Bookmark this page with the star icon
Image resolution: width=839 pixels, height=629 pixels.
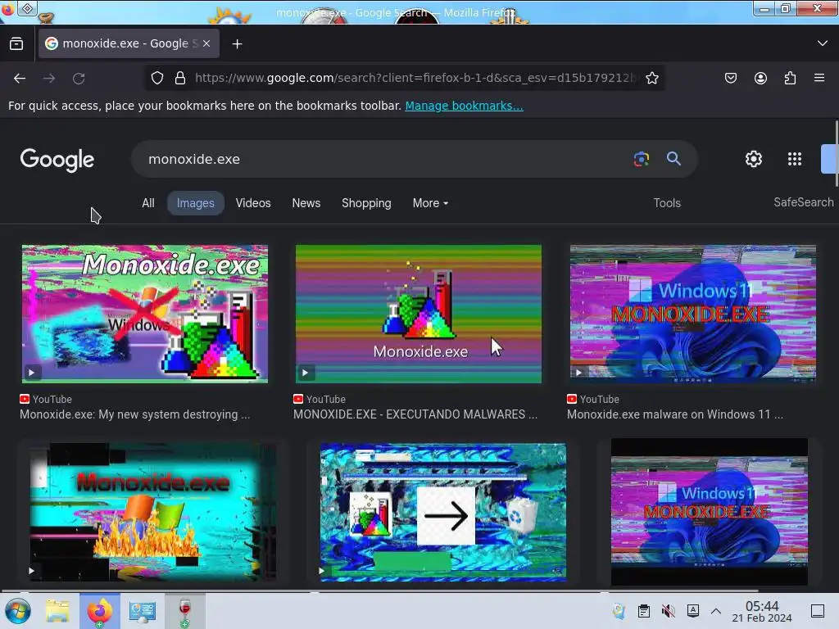coord(651,78)
